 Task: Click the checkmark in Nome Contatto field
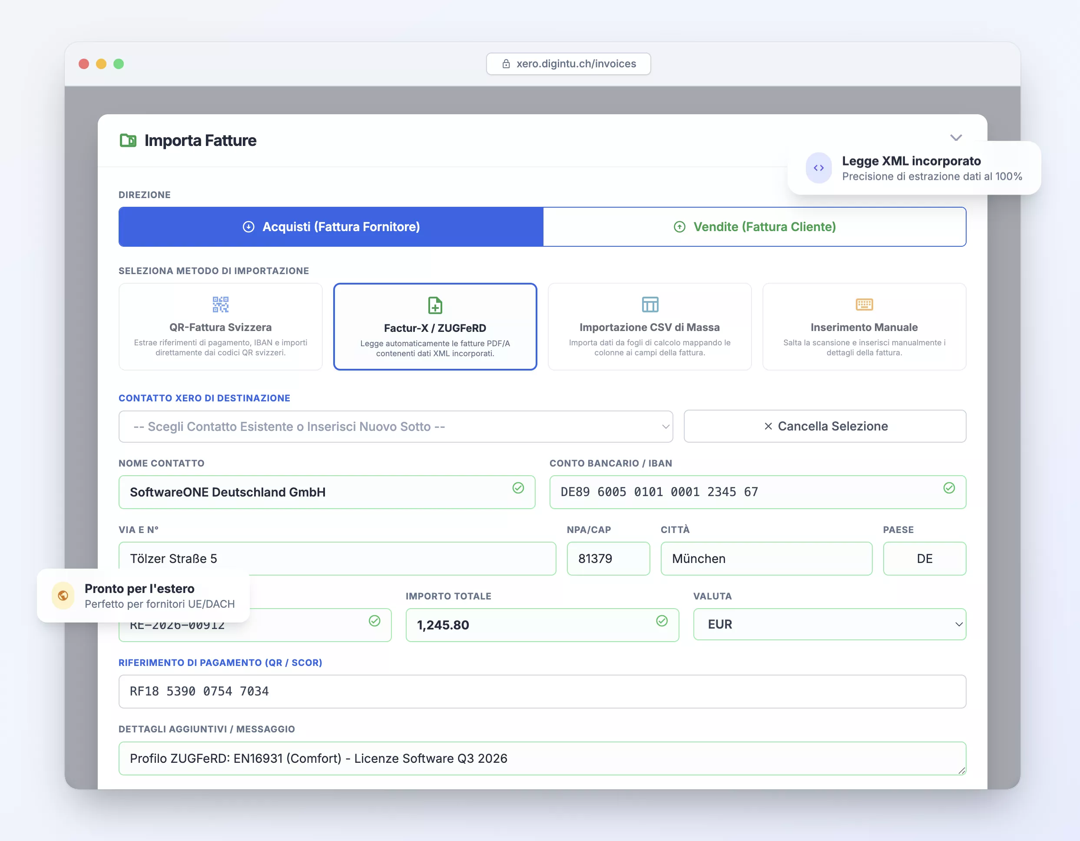(x=518, y=488)
